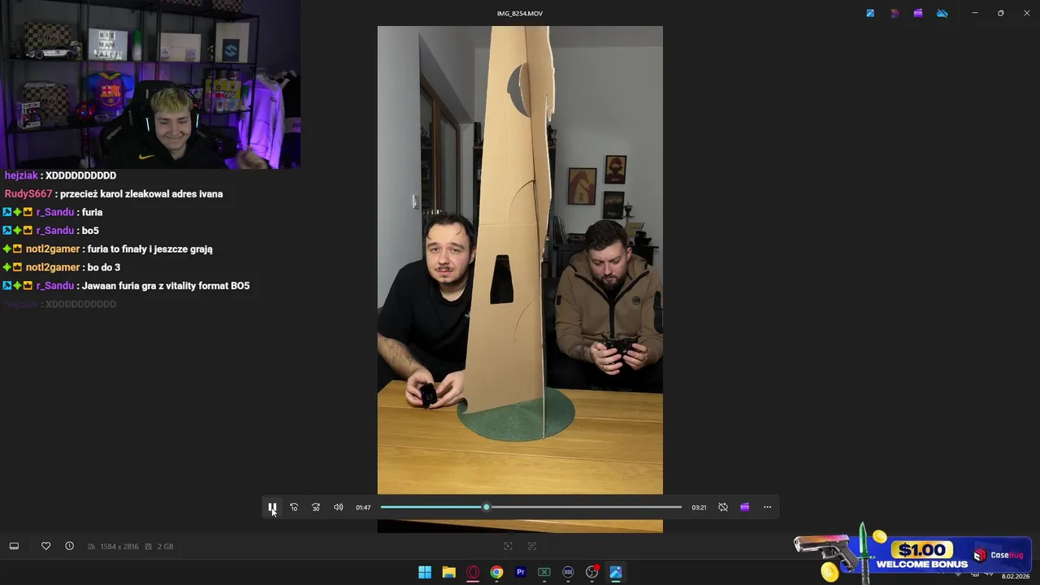
Task: Click the CaseHug welcome bonus banner
Action: click(x=913, y=555)
